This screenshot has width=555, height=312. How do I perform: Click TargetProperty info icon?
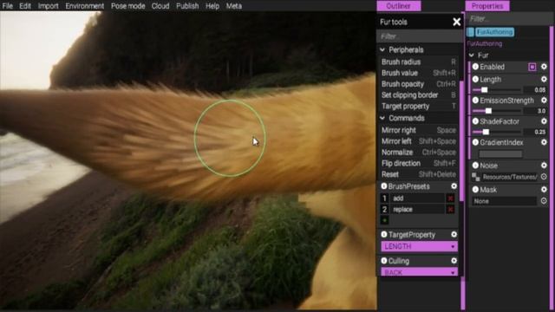(383, 235)
